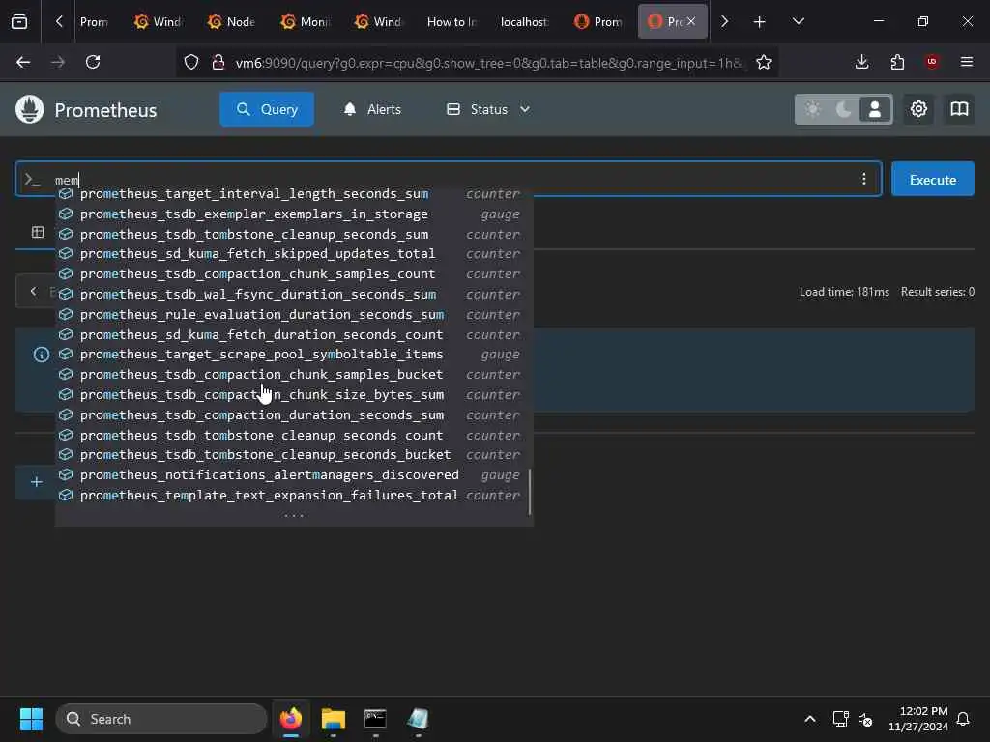Open the Firefox View icon

[x=19, y=21]
